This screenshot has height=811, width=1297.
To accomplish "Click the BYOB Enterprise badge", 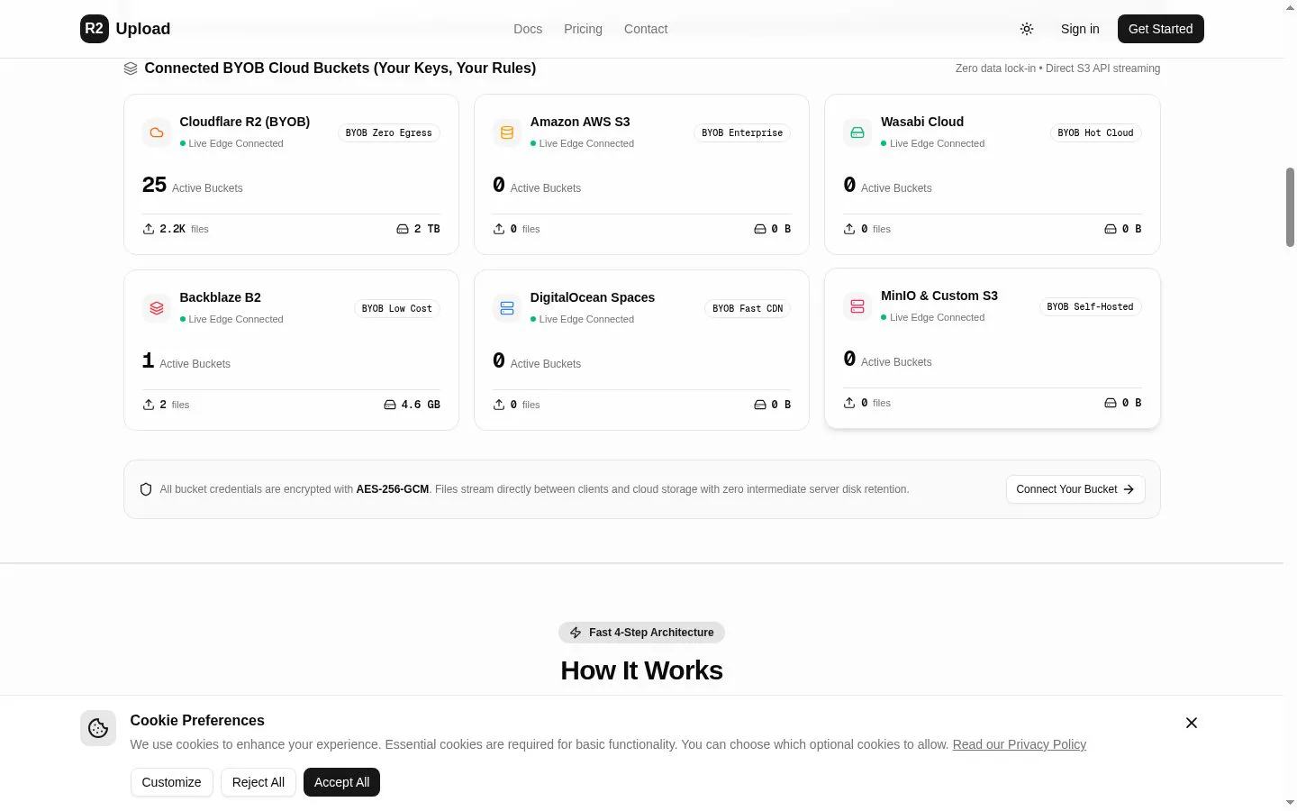I will coord(742,132).
